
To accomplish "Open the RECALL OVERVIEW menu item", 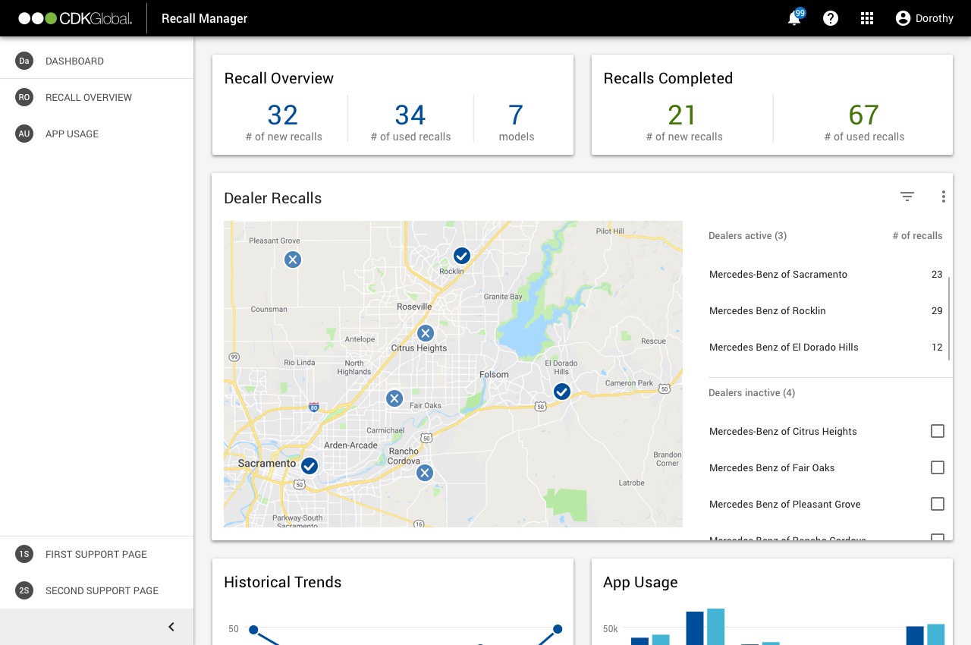I will pos(97,97).
